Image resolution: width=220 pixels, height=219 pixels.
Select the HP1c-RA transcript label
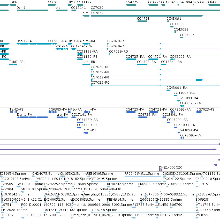(75, 41)
